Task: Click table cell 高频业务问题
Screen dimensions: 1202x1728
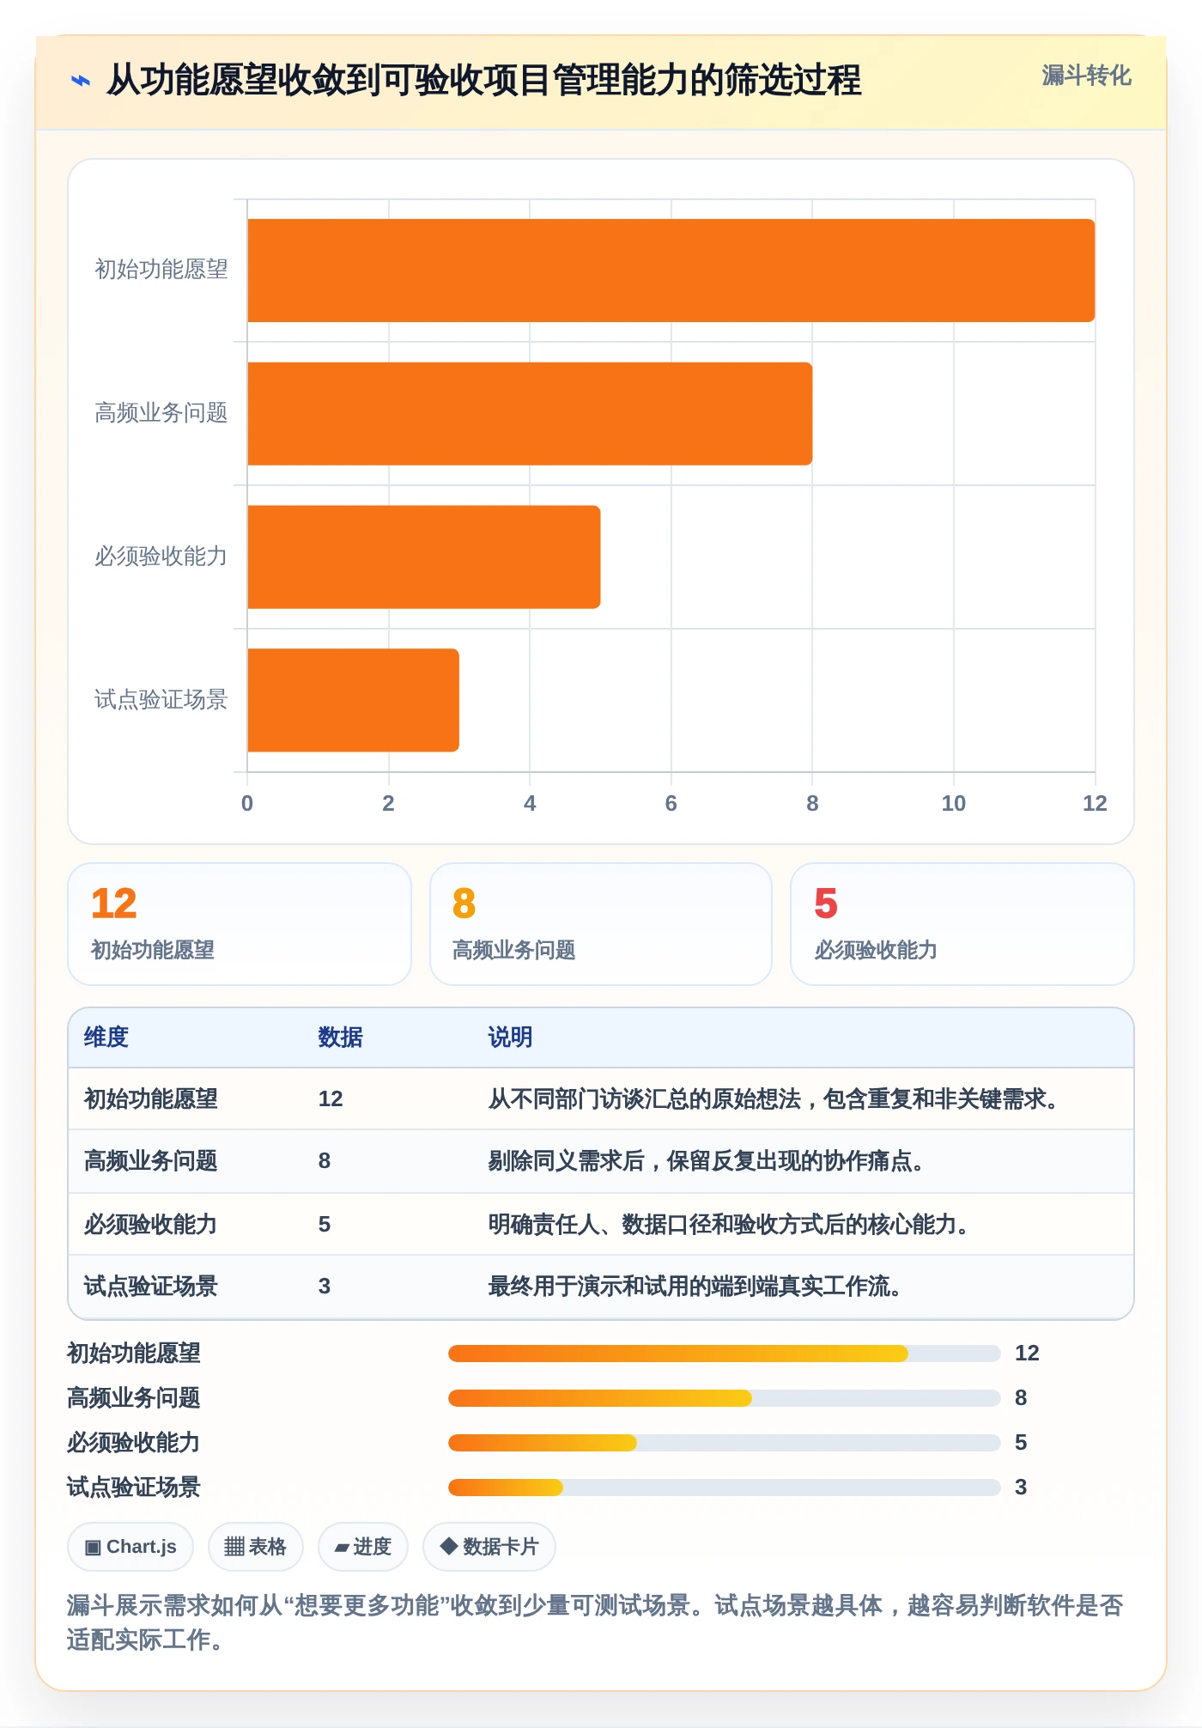Action: 151,1161
